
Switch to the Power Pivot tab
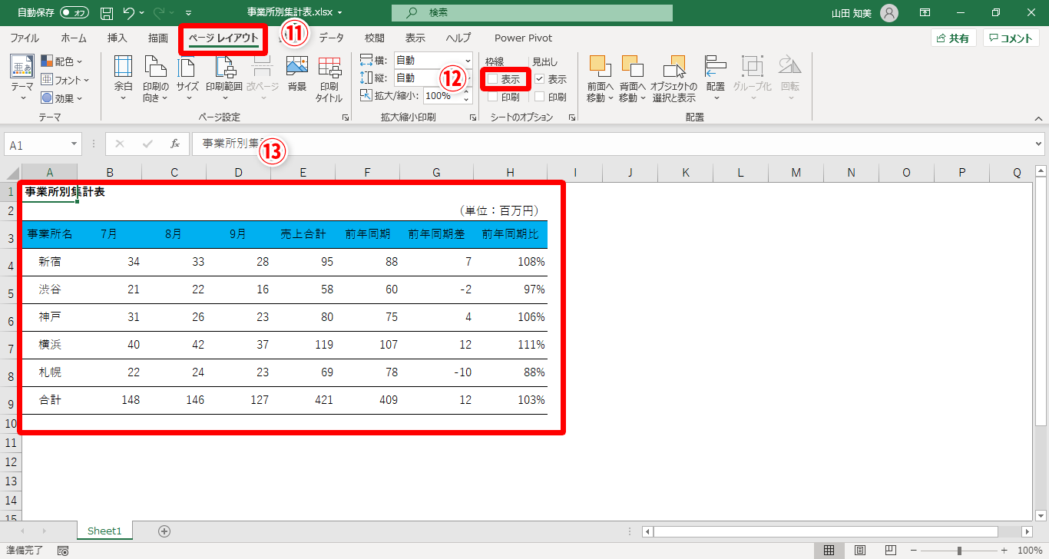tap(523, 38)
